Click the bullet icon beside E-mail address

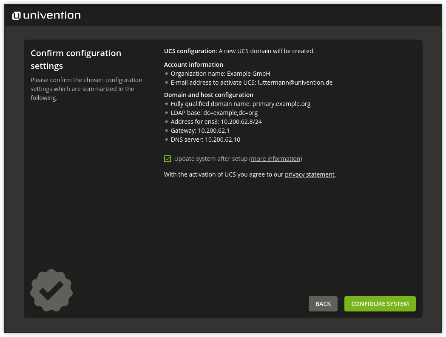tap(167, 83)
